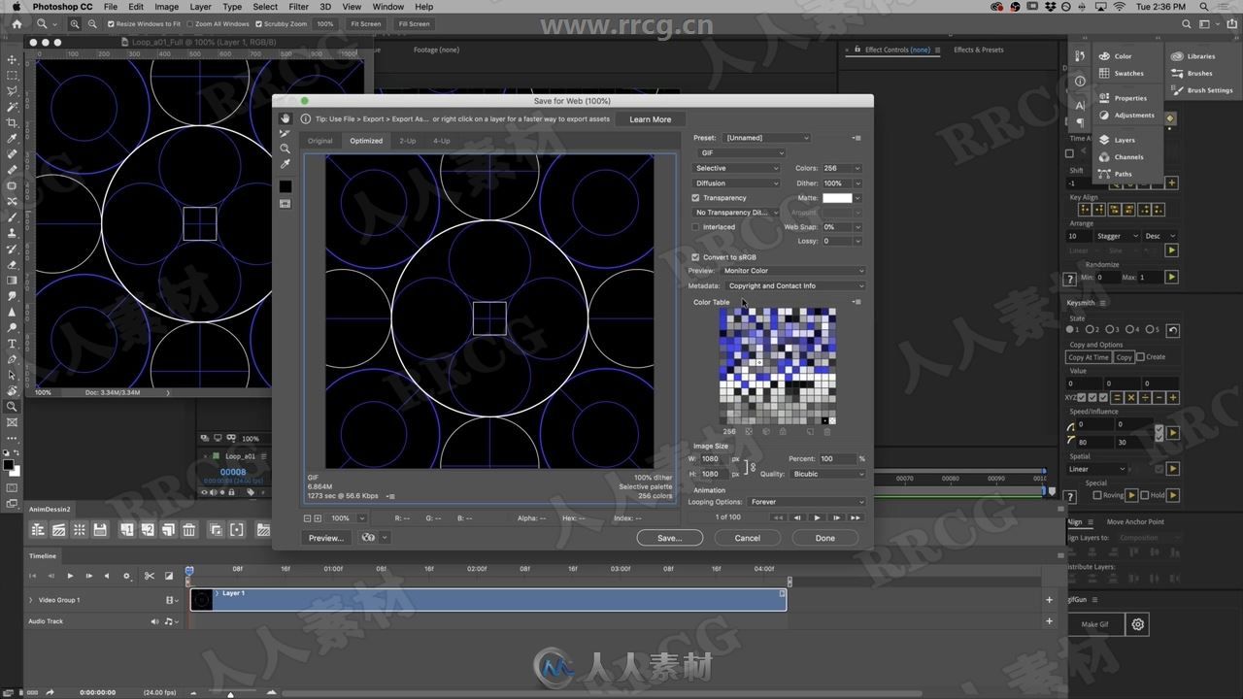This screenshot has width=1243, height=699.
Task: Click the trash icon in AnimDessin2 panel
Action: coord(189,529)
